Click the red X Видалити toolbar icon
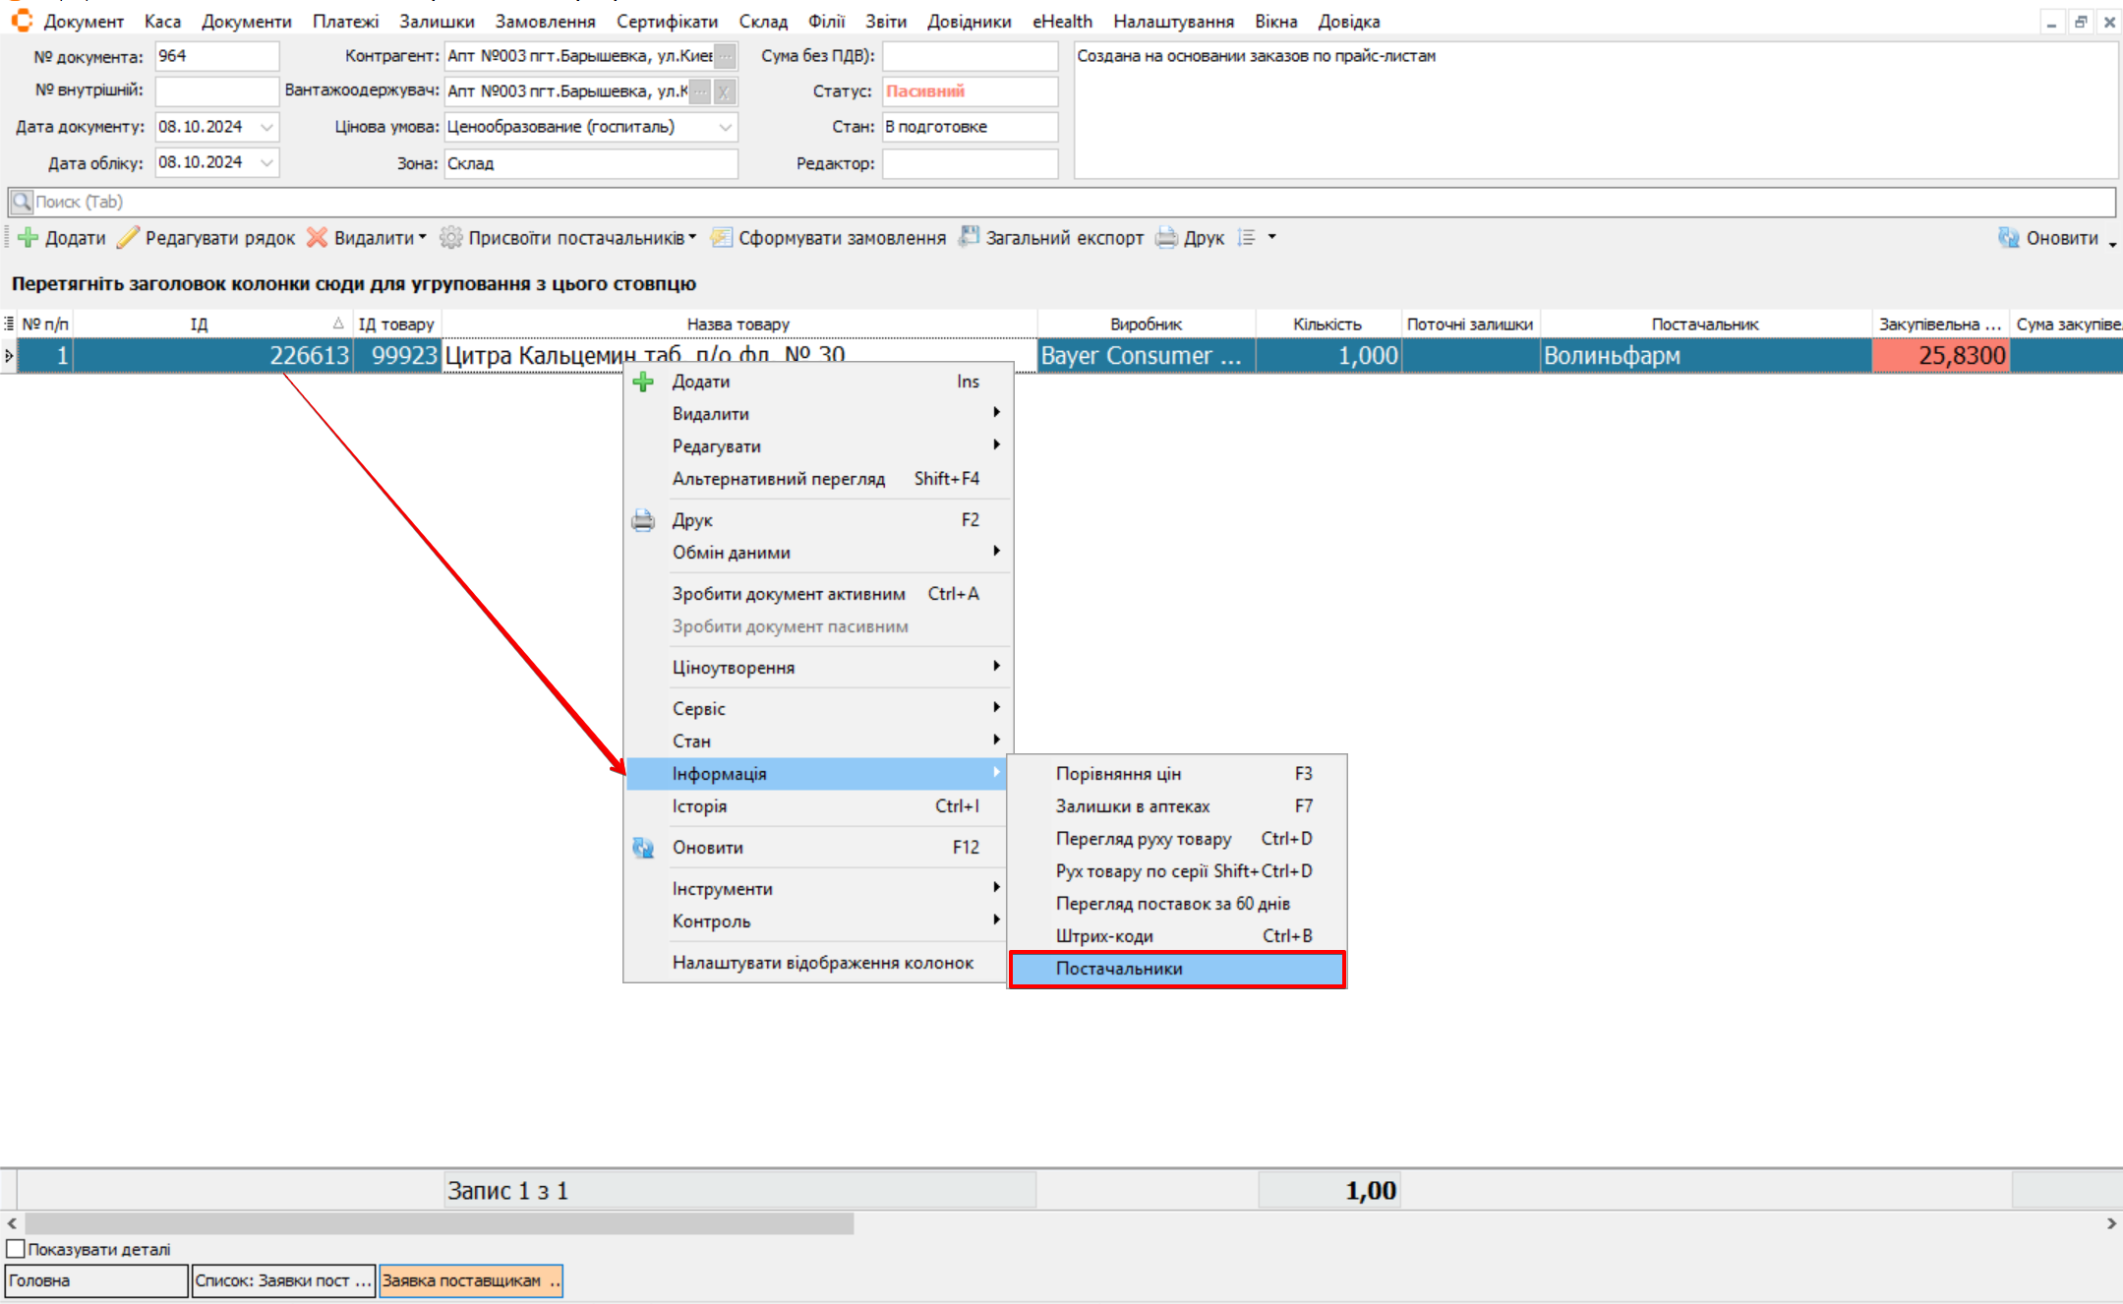The width and height of the screenshot is (2123, 1304). [317, 238]
